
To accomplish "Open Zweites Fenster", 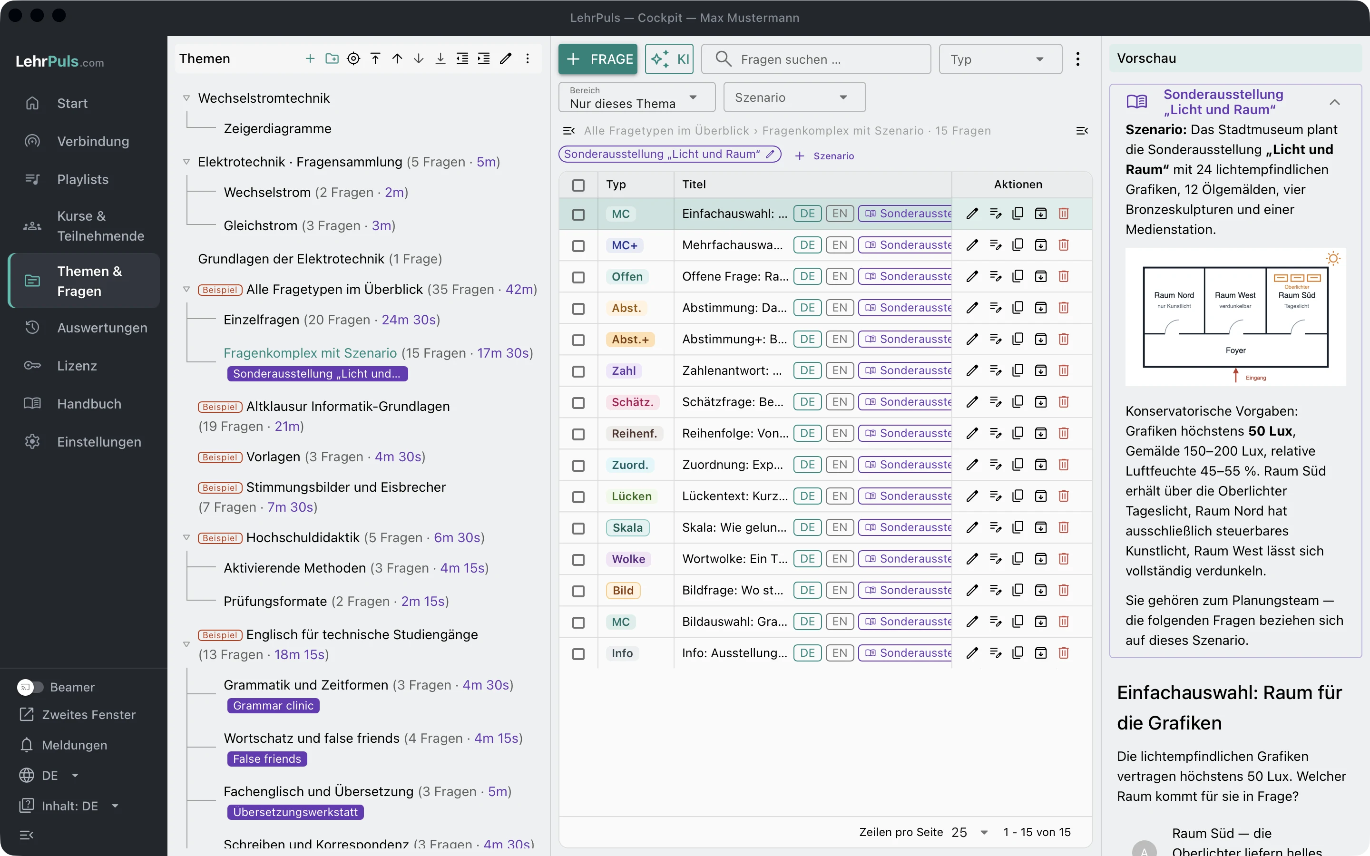I will [x=78, y=714].
